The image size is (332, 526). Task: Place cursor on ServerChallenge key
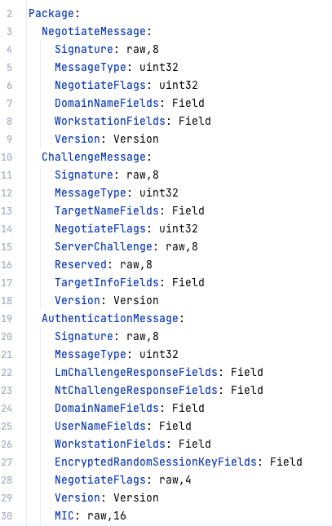[x=104, y=246]
